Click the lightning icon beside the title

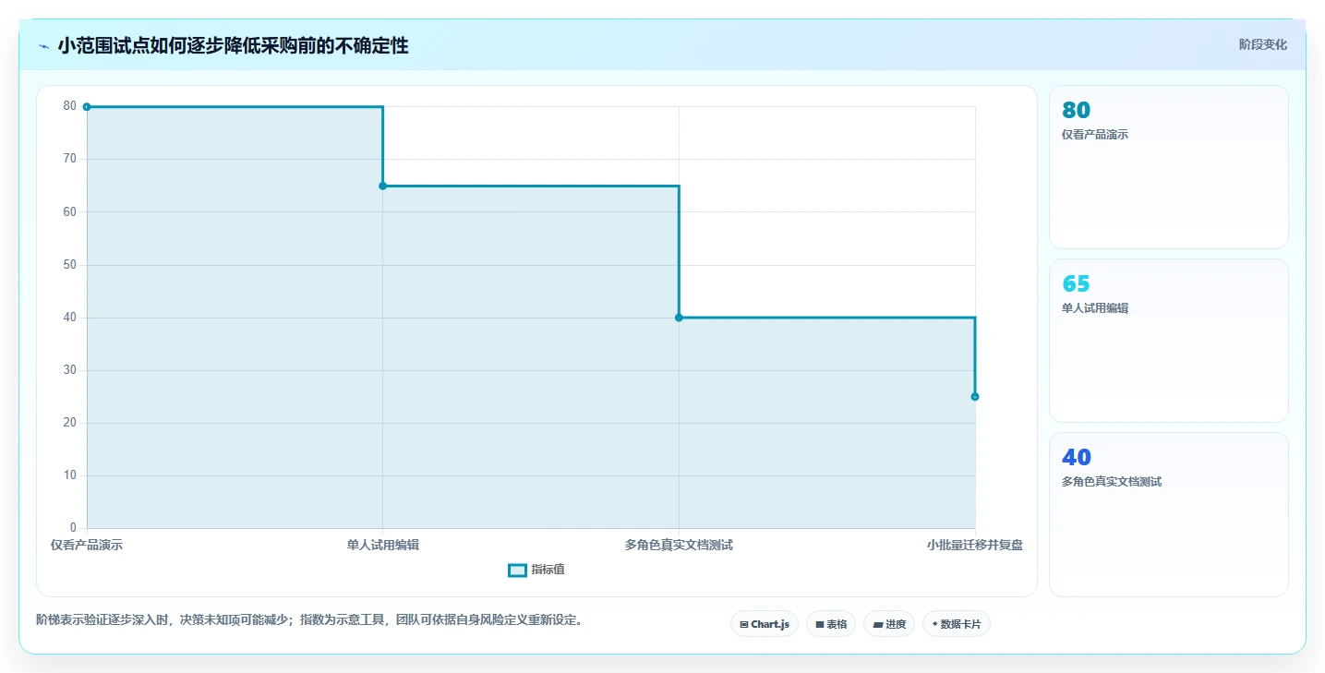[43, 46]
